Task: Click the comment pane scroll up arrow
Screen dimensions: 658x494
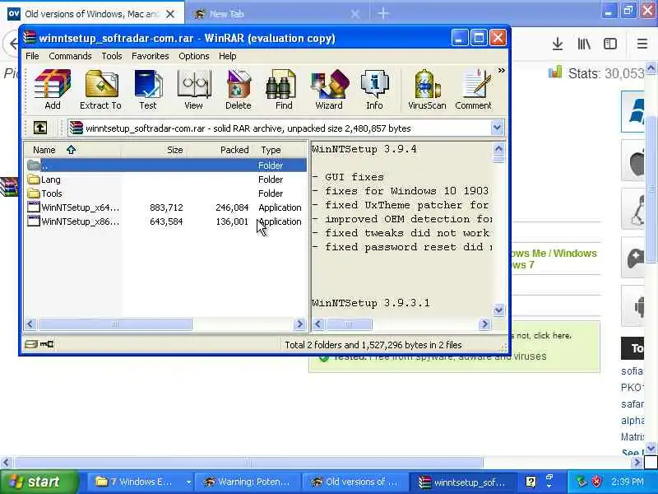Action: tap(498, 149)
